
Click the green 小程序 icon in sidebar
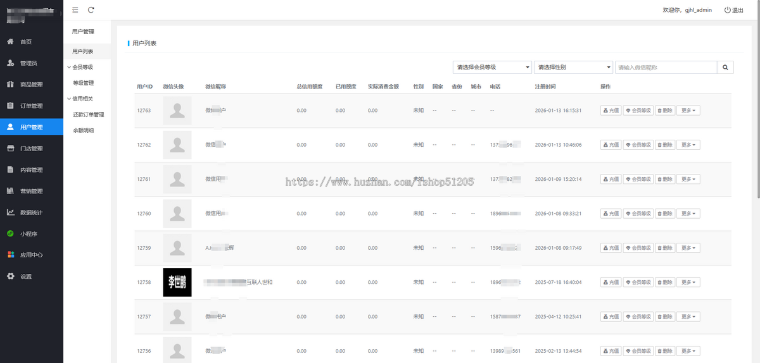(10, 233)
